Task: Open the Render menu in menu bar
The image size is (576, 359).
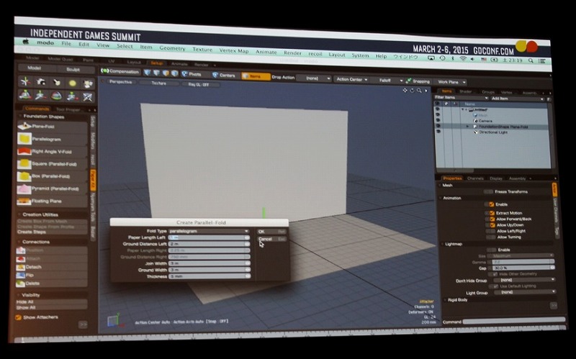Action: click(292, 53)
